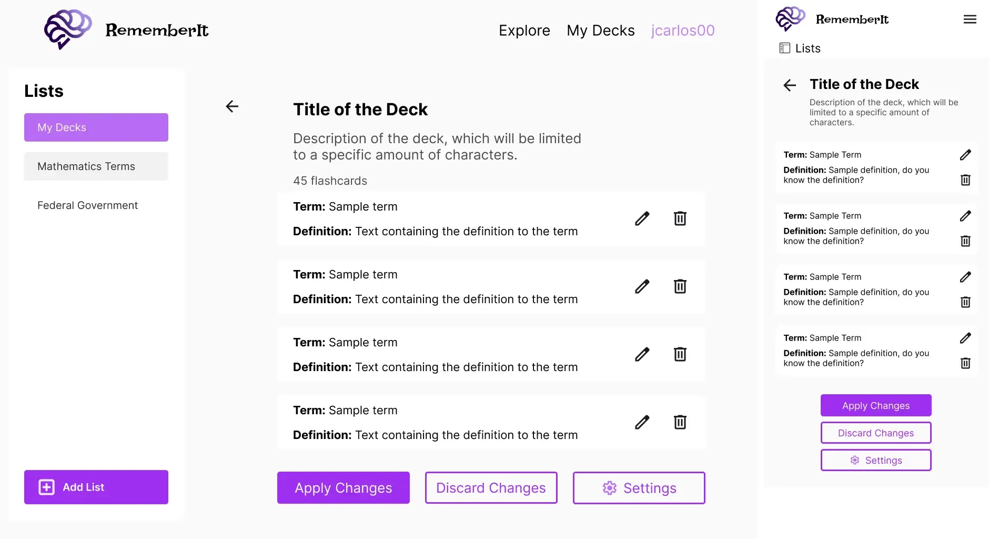Go back using the arrow beside the desktop deck title
The height and width of the screenshot is (539, 989).
pos(232,106)
